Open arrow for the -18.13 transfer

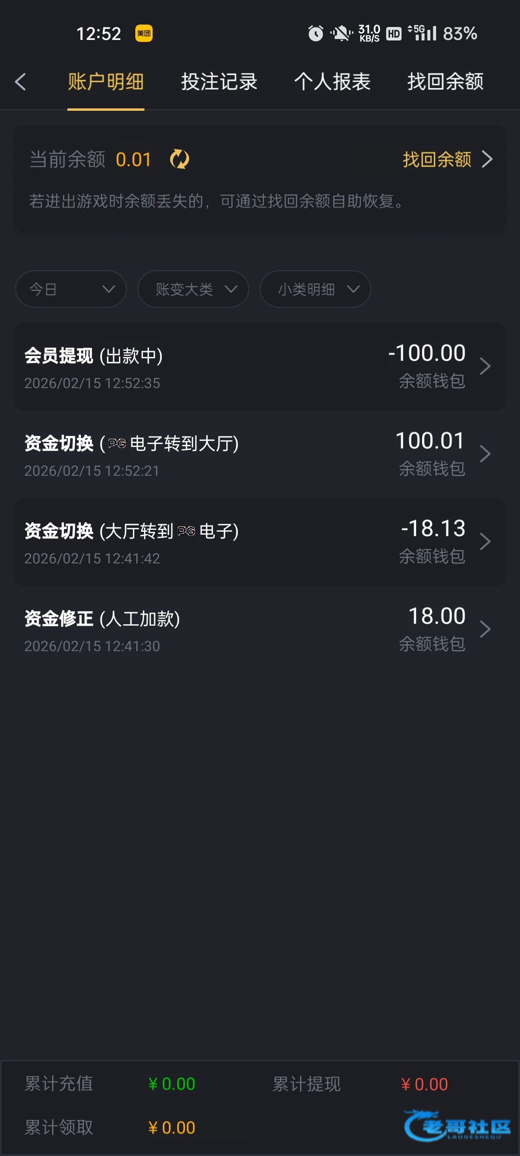(x=485, y=541)
